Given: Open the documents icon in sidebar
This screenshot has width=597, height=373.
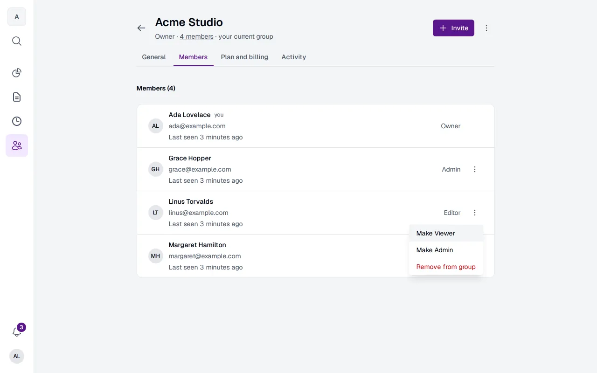Looking at the screenshot, I should [17, 97].
